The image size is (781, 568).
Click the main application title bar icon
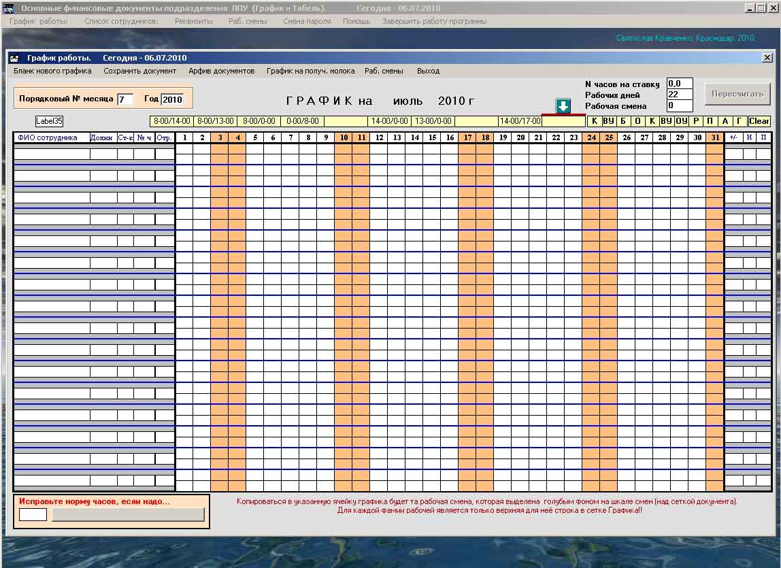point(8,8)
